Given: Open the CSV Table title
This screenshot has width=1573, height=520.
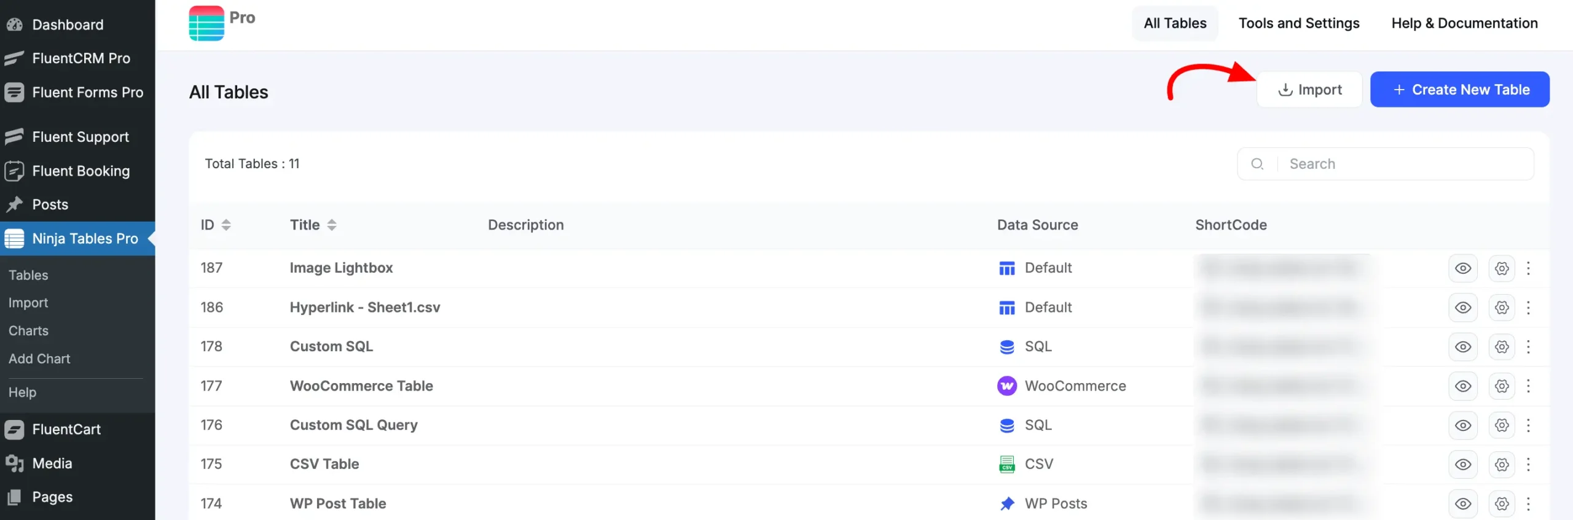Looking at the screenshot, I should point(324,464).
